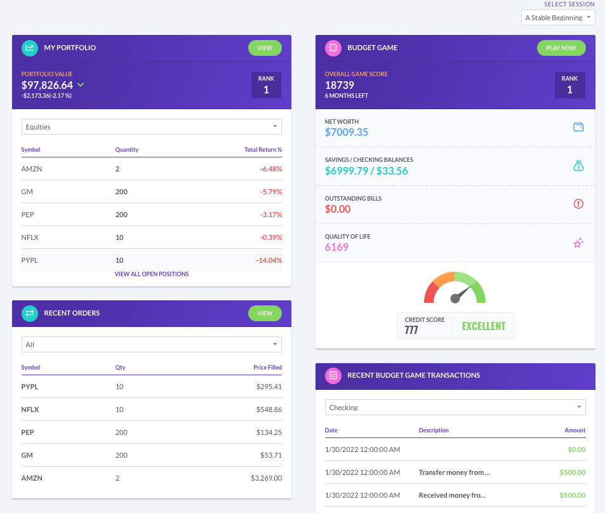Click the Recent Budget Game Transactions icon
This screenshot has height=513, width=605.
pyautogui.click(x=333, y=376)
